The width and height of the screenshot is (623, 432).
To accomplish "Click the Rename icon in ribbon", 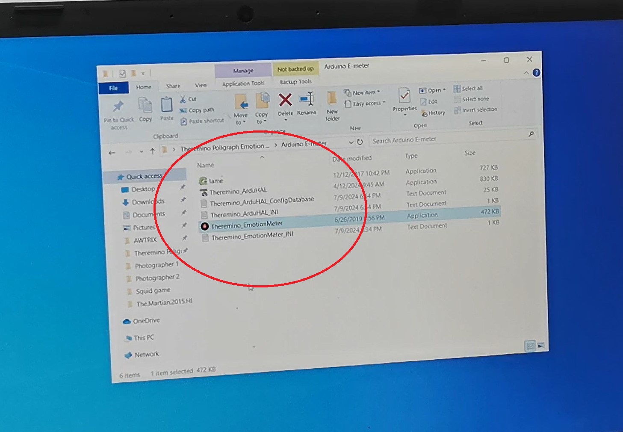I will tap(307, 100).
